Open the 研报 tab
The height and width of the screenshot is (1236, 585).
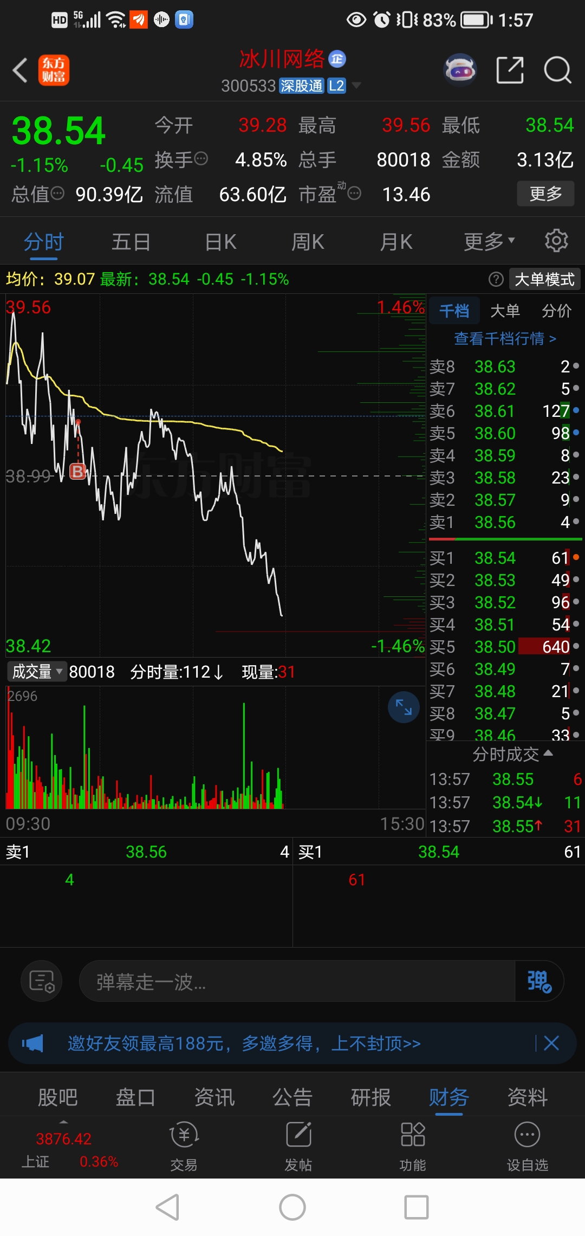pyautogui.click(x=371, y=1097)
